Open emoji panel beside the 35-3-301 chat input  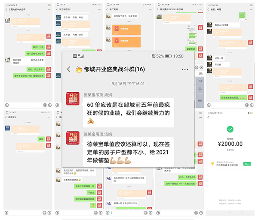click(197, 67)
